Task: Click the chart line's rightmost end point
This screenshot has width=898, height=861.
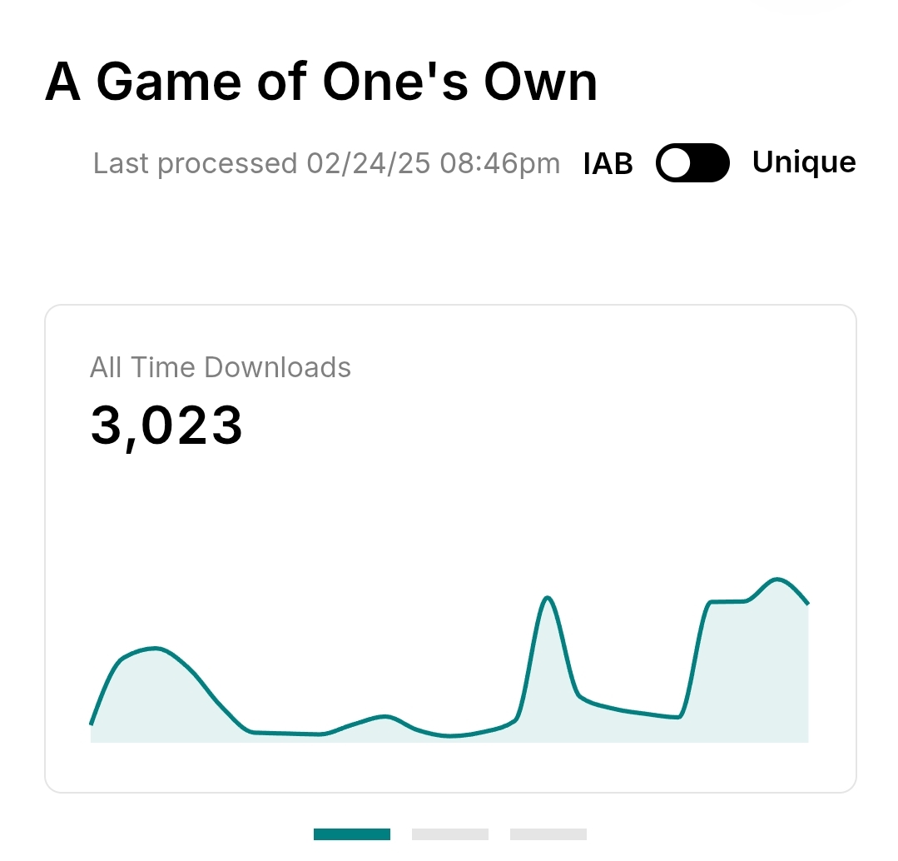Action: tap(807, 603)
